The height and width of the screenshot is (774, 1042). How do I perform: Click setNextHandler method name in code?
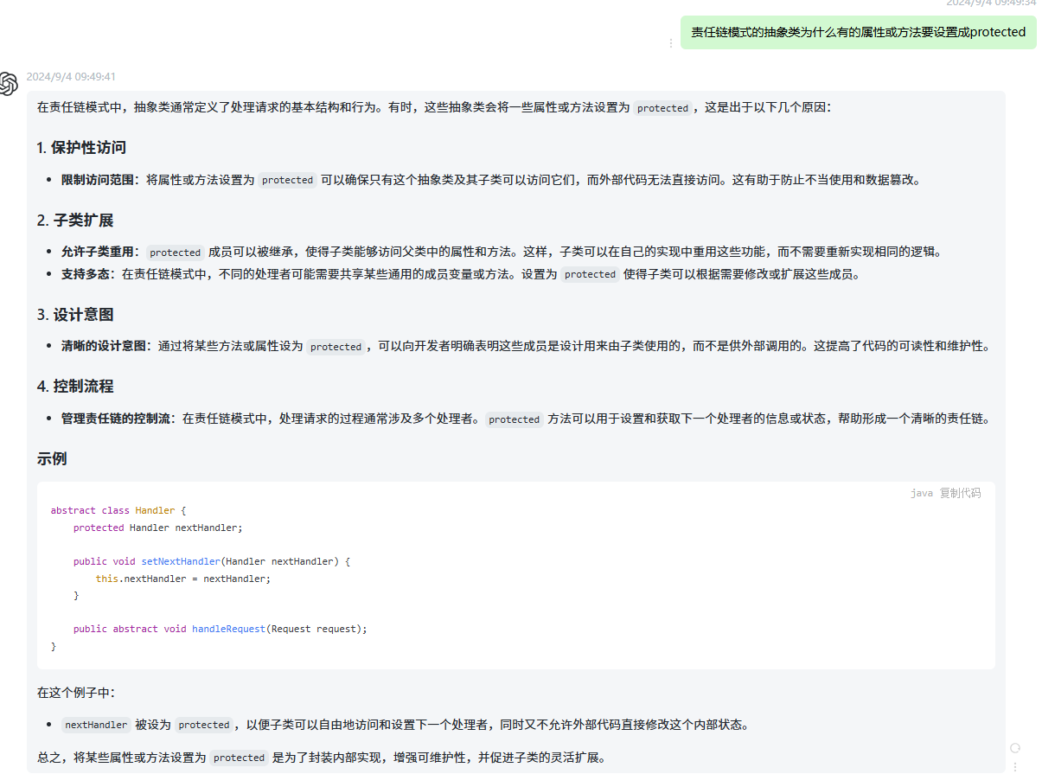pos(181,561)
